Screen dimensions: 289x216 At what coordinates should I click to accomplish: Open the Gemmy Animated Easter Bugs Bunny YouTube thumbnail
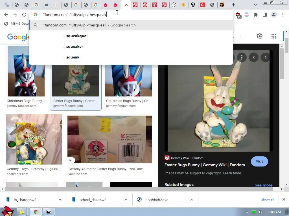110,139
